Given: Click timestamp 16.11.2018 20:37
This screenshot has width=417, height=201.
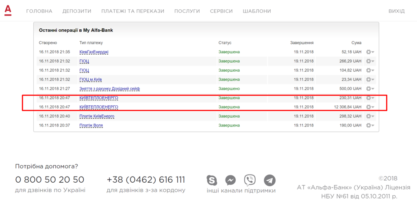Looking at the screenshot, I should [54, 125].
